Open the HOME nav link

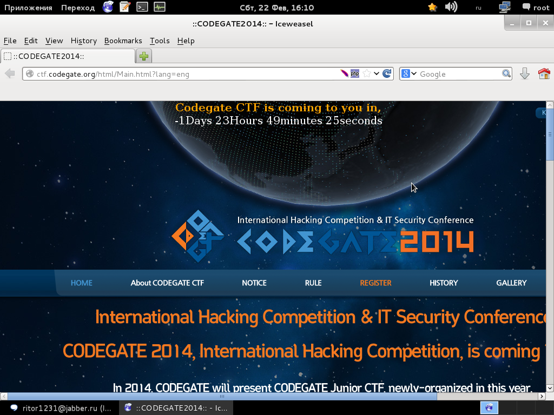[81, 283]
